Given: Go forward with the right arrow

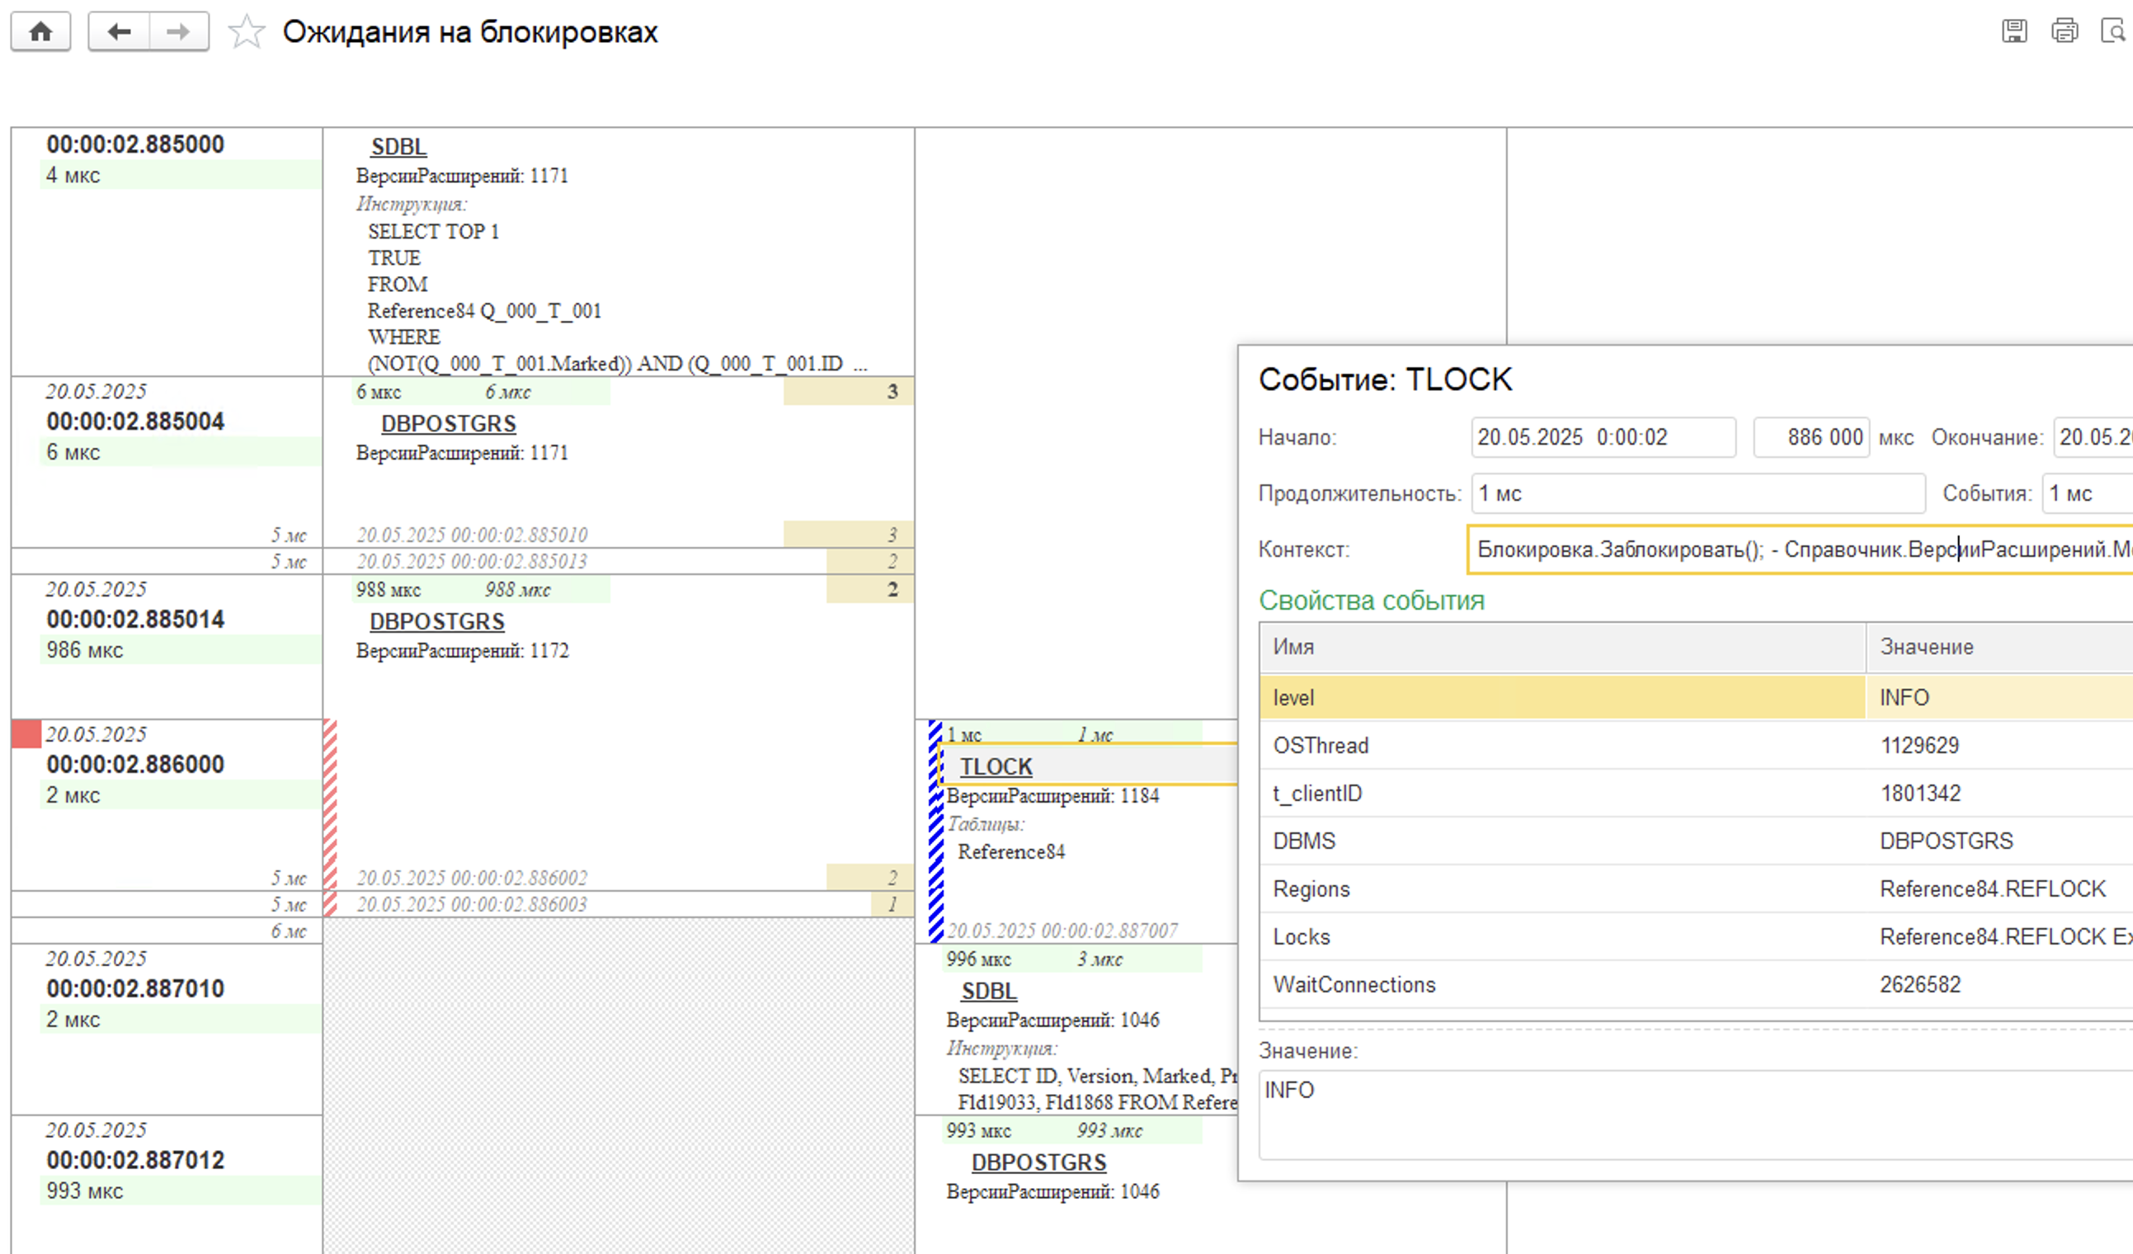Looking at the screenshot, I should pyautogui.click(x=178, y=32).
